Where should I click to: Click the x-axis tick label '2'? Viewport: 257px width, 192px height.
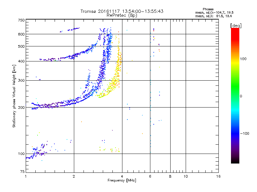tap(74, 176)
